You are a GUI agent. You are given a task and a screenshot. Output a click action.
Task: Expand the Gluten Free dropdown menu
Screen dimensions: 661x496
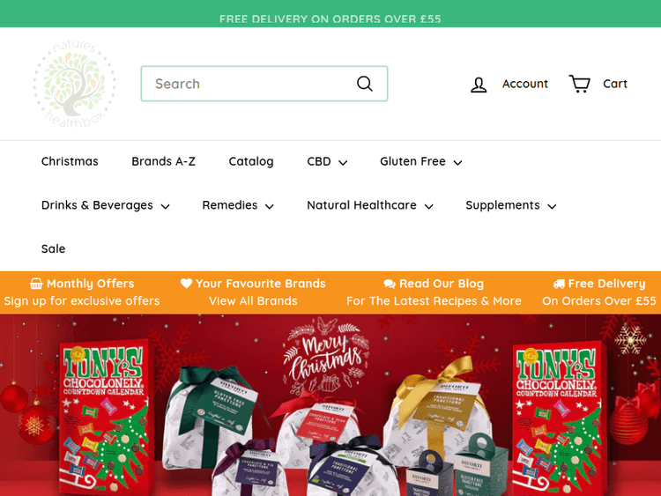tap(420, 162)
